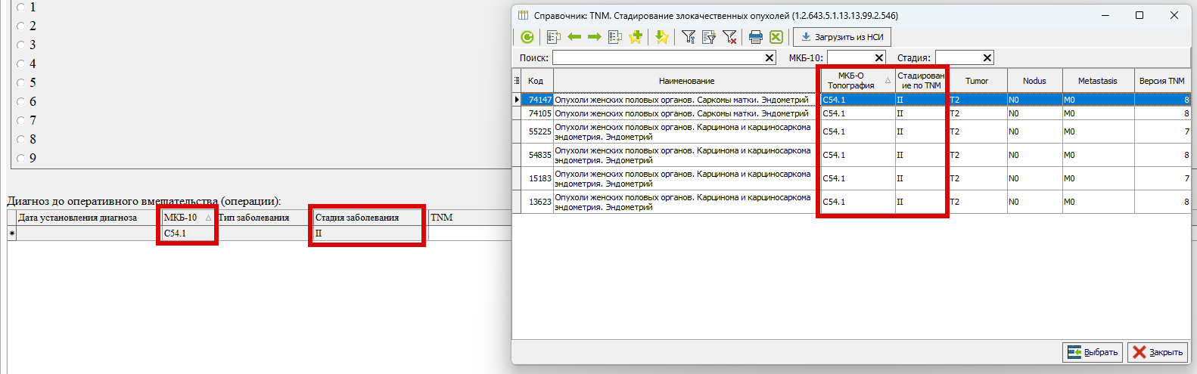The height and width of the screenshot is (374, 1197).
Task: Click the star with plus icon
Action: coord(636,37)
